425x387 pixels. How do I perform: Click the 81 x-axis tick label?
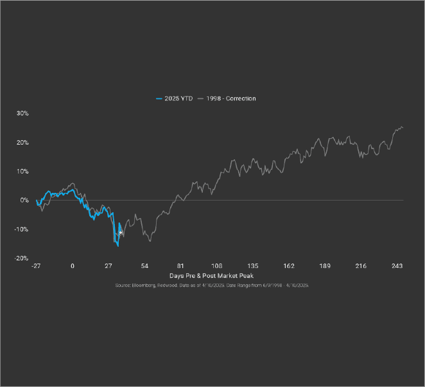(180, 265)
